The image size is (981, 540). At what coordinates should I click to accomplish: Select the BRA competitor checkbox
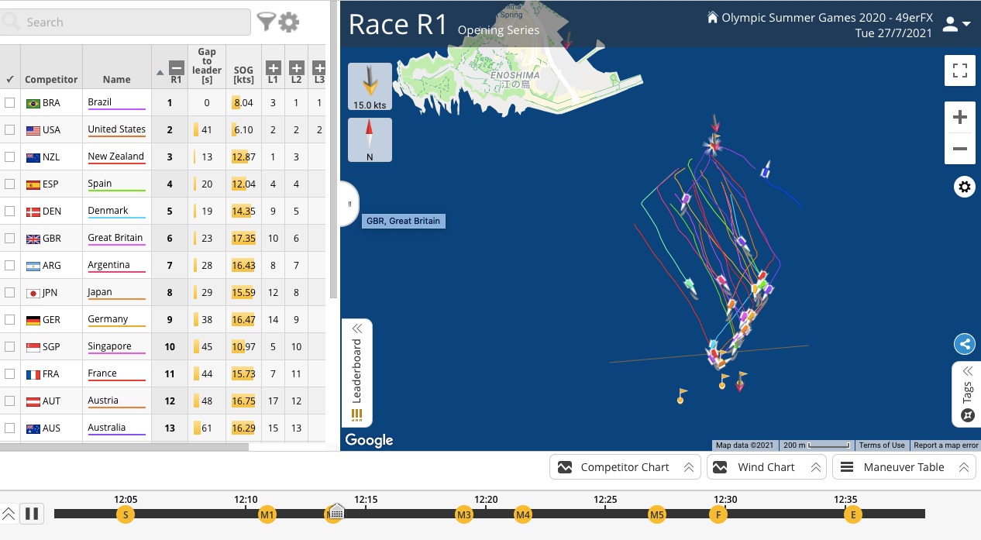click(9, 102)
